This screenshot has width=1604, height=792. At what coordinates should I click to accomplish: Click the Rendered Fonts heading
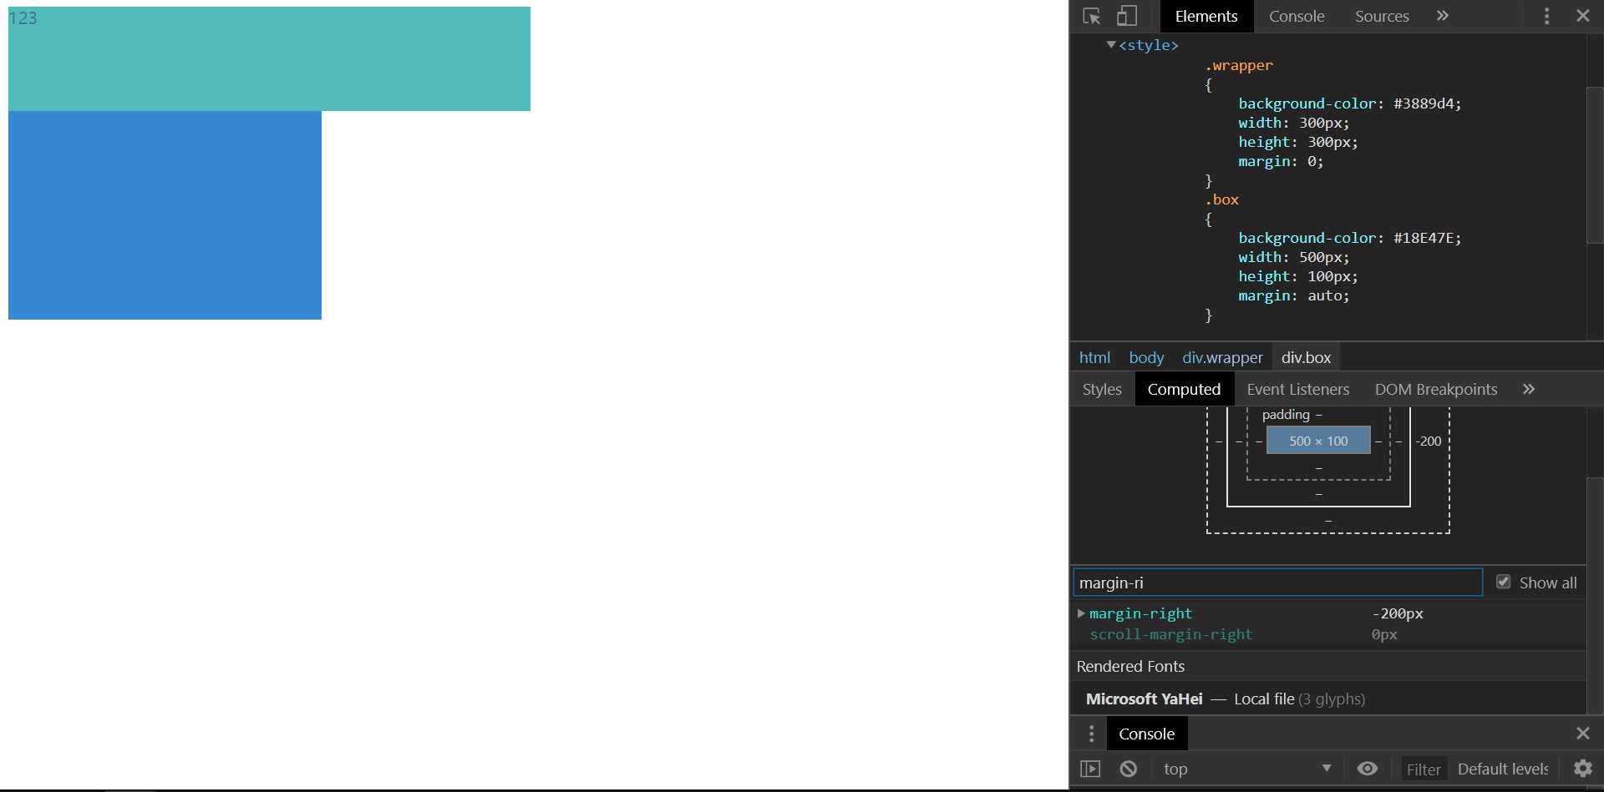coord(1130,666)
